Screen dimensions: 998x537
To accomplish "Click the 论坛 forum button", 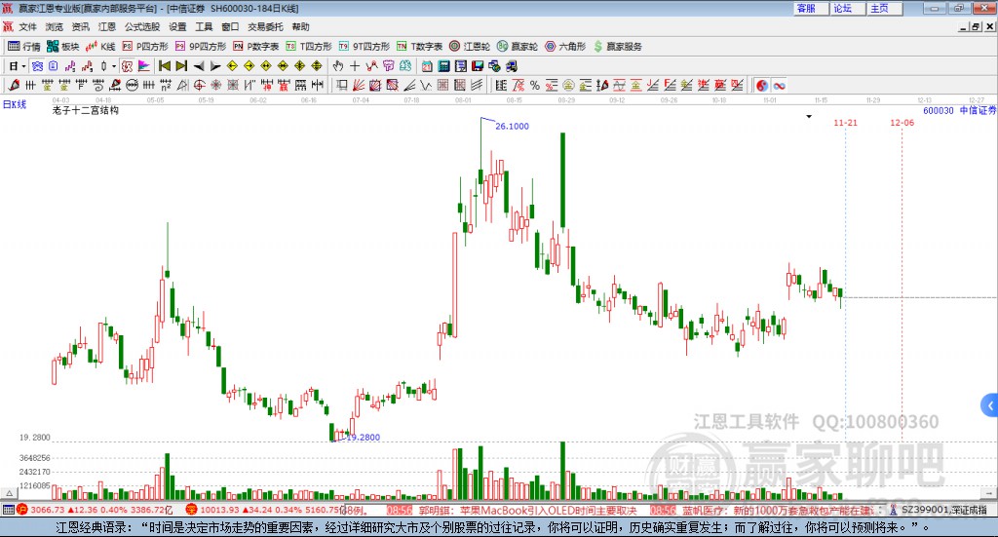I will 847,8.
